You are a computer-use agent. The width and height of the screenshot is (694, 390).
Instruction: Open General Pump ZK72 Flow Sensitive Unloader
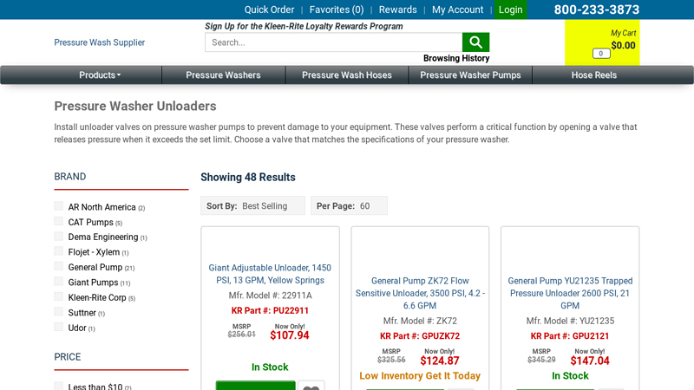tap(420, 293)
